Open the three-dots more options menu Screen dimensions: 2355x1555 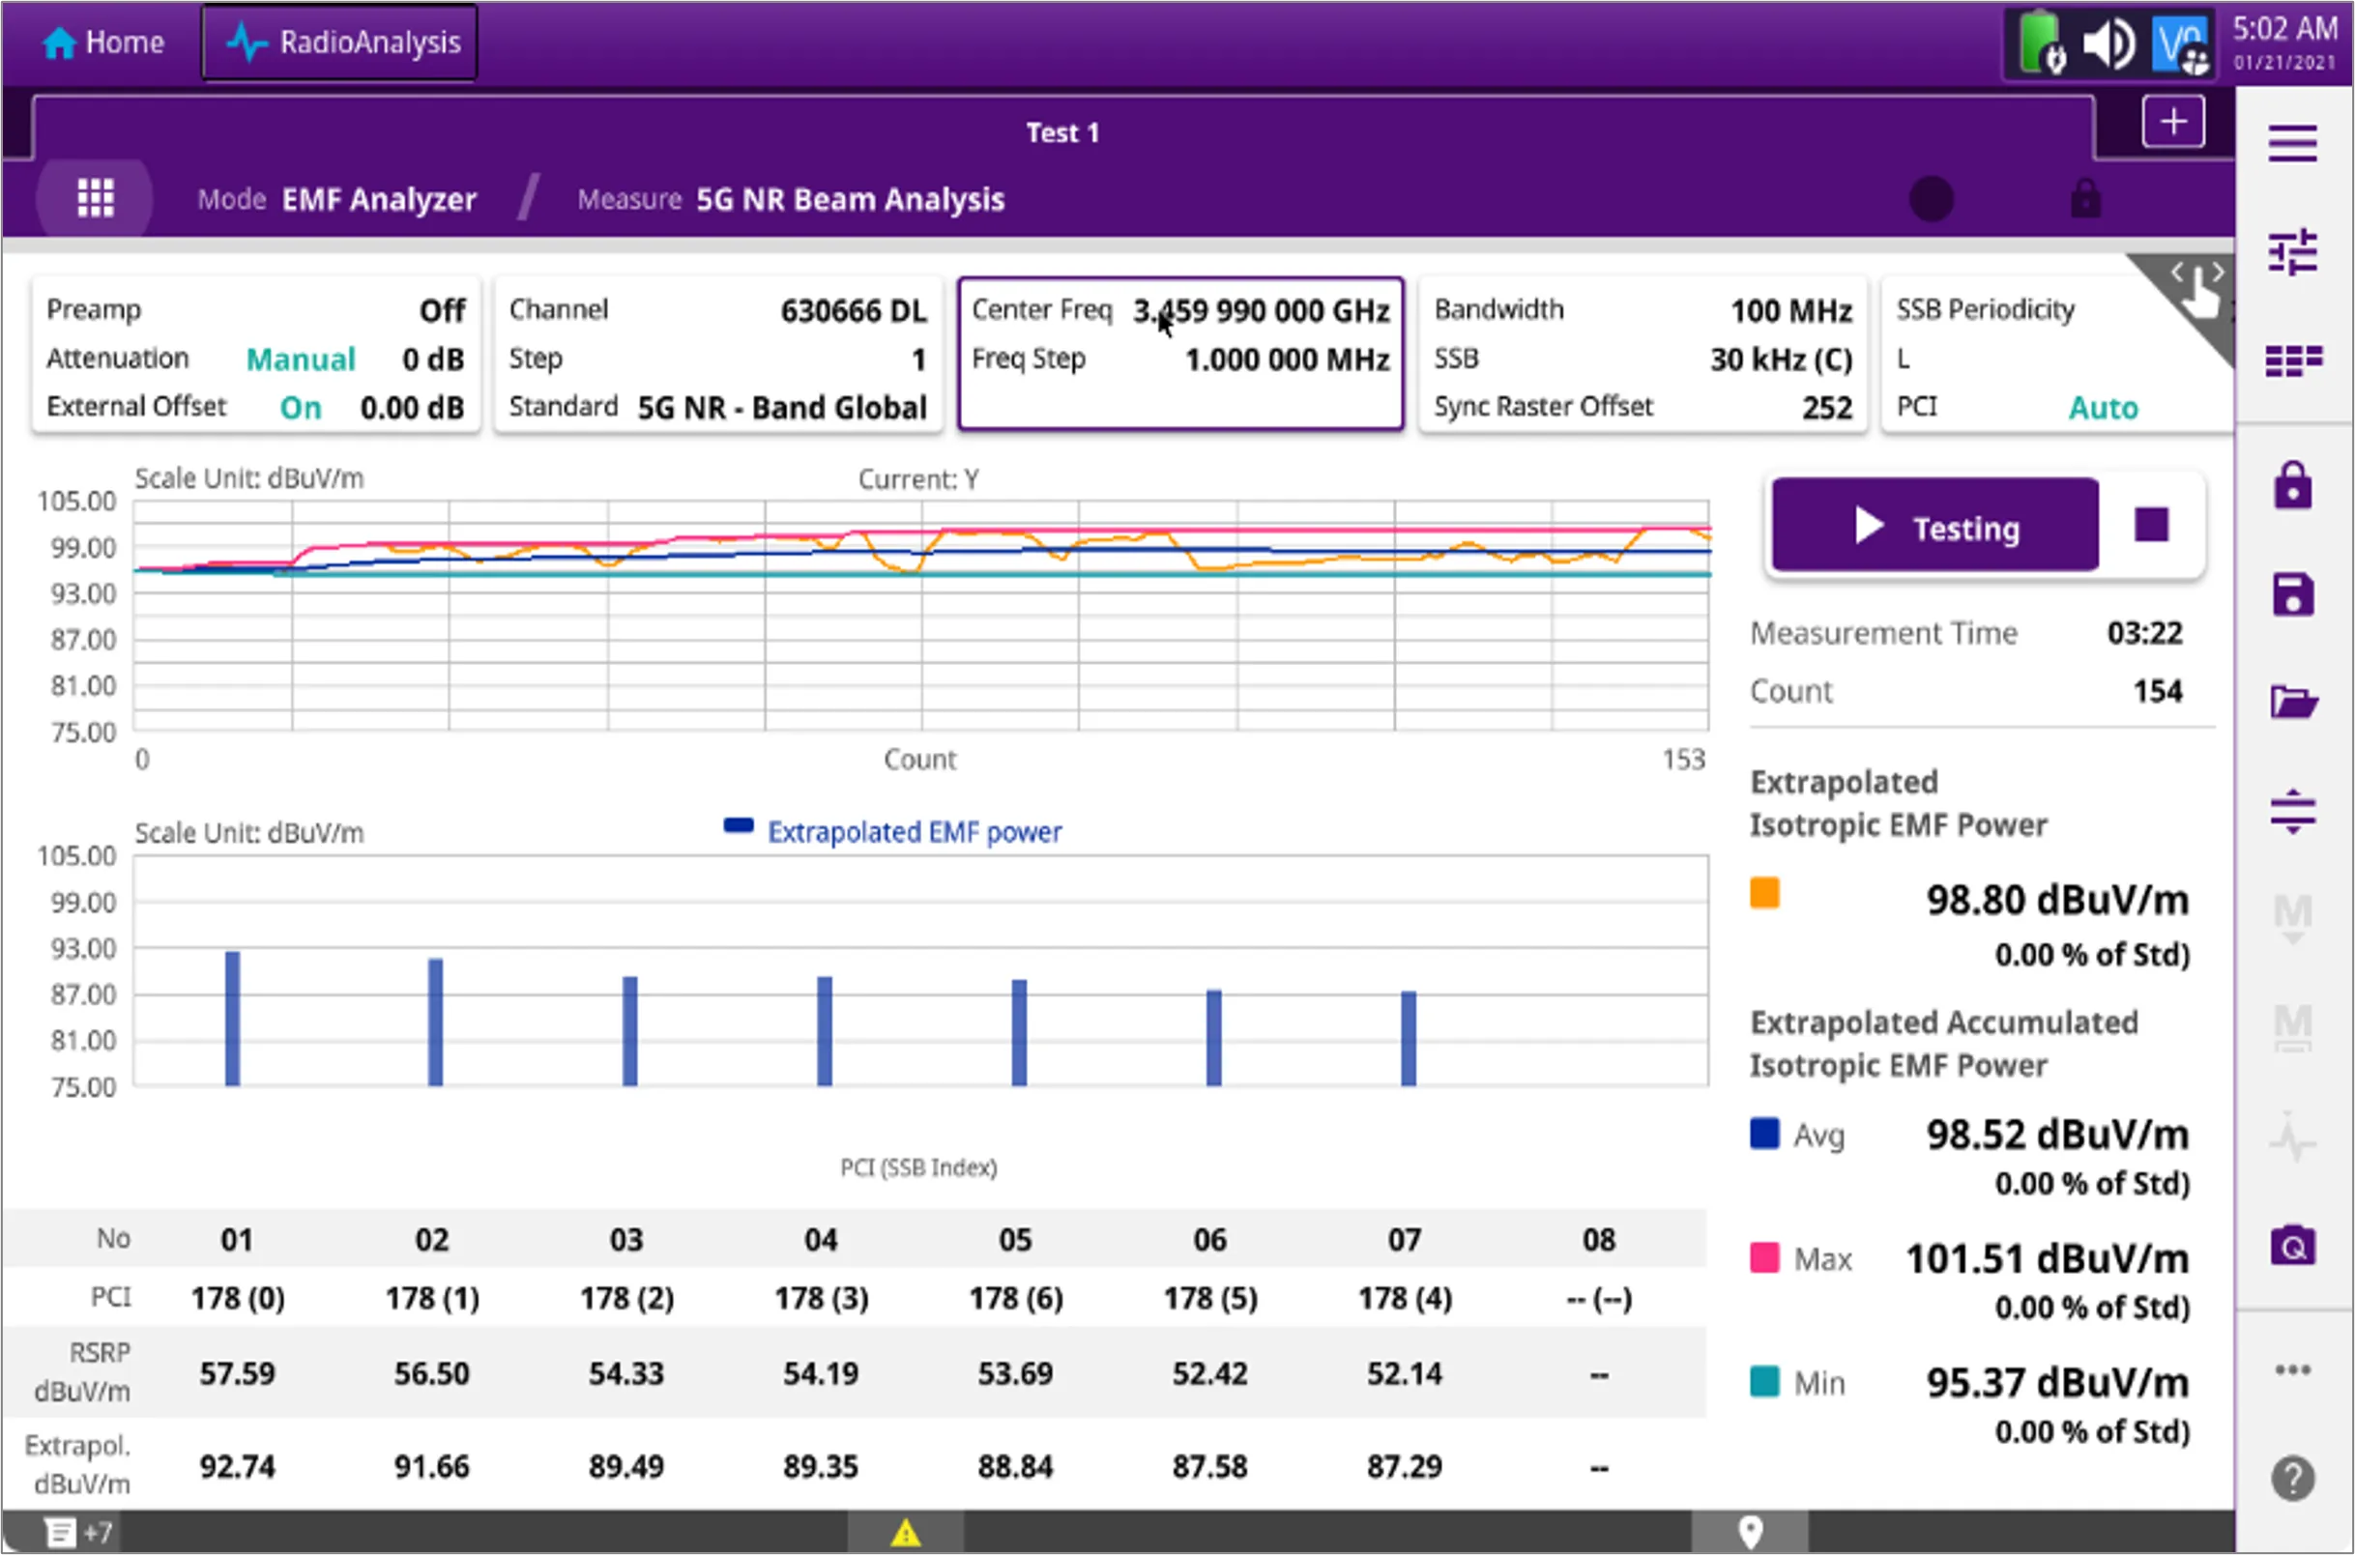tap(2291, 1370)
